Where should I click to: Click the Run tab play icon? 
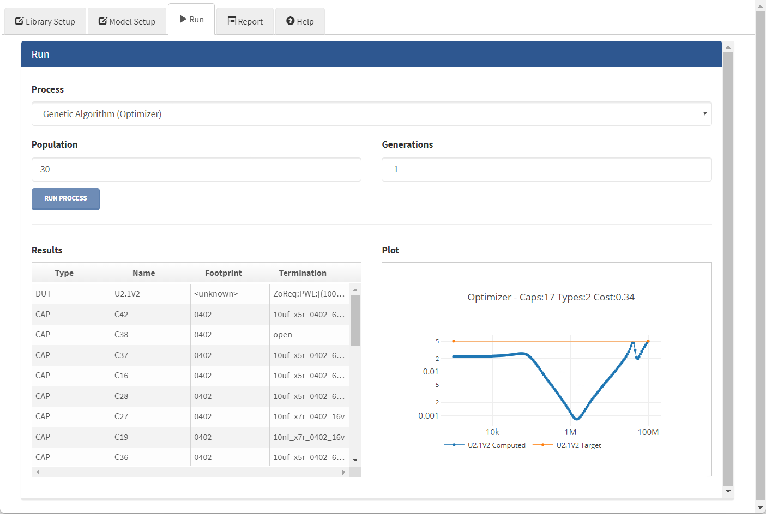pyautogui.click(x=183, y=19)
